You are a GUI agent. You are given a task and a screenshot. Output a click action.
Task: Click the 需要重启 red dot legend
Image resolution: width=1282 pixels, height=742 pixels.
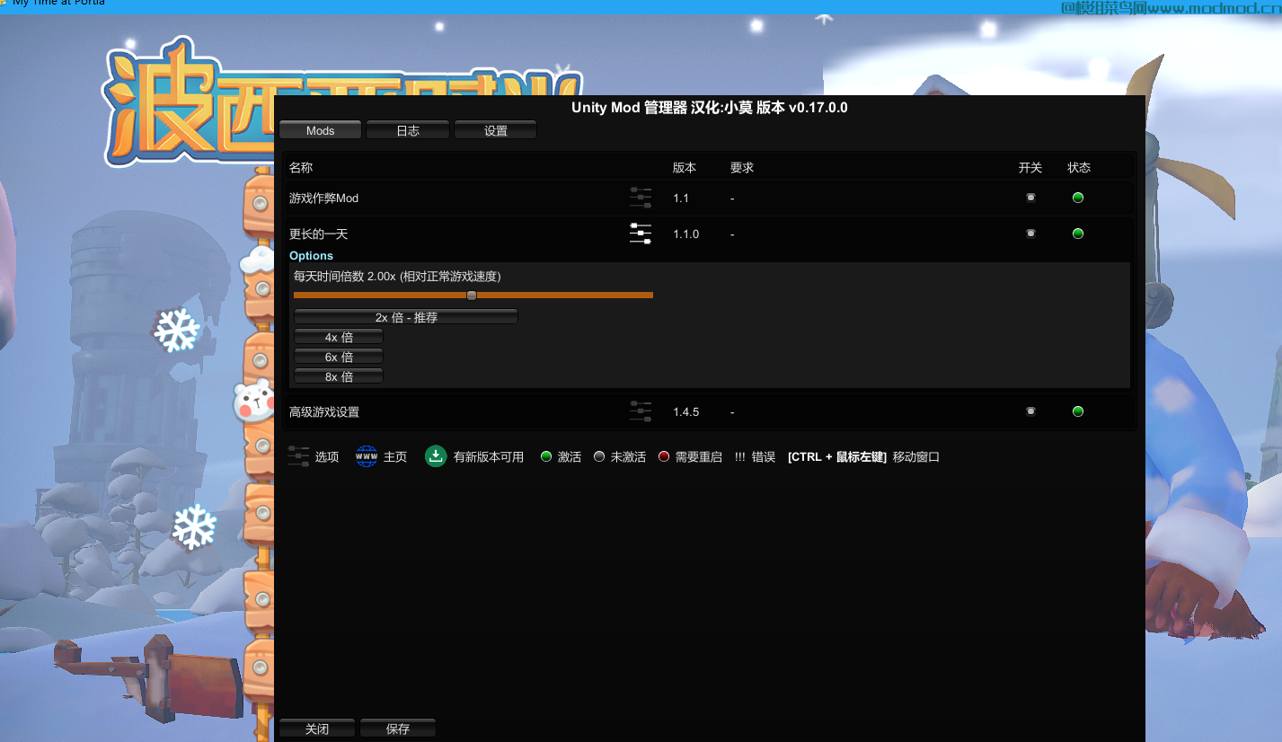[665, 456]
